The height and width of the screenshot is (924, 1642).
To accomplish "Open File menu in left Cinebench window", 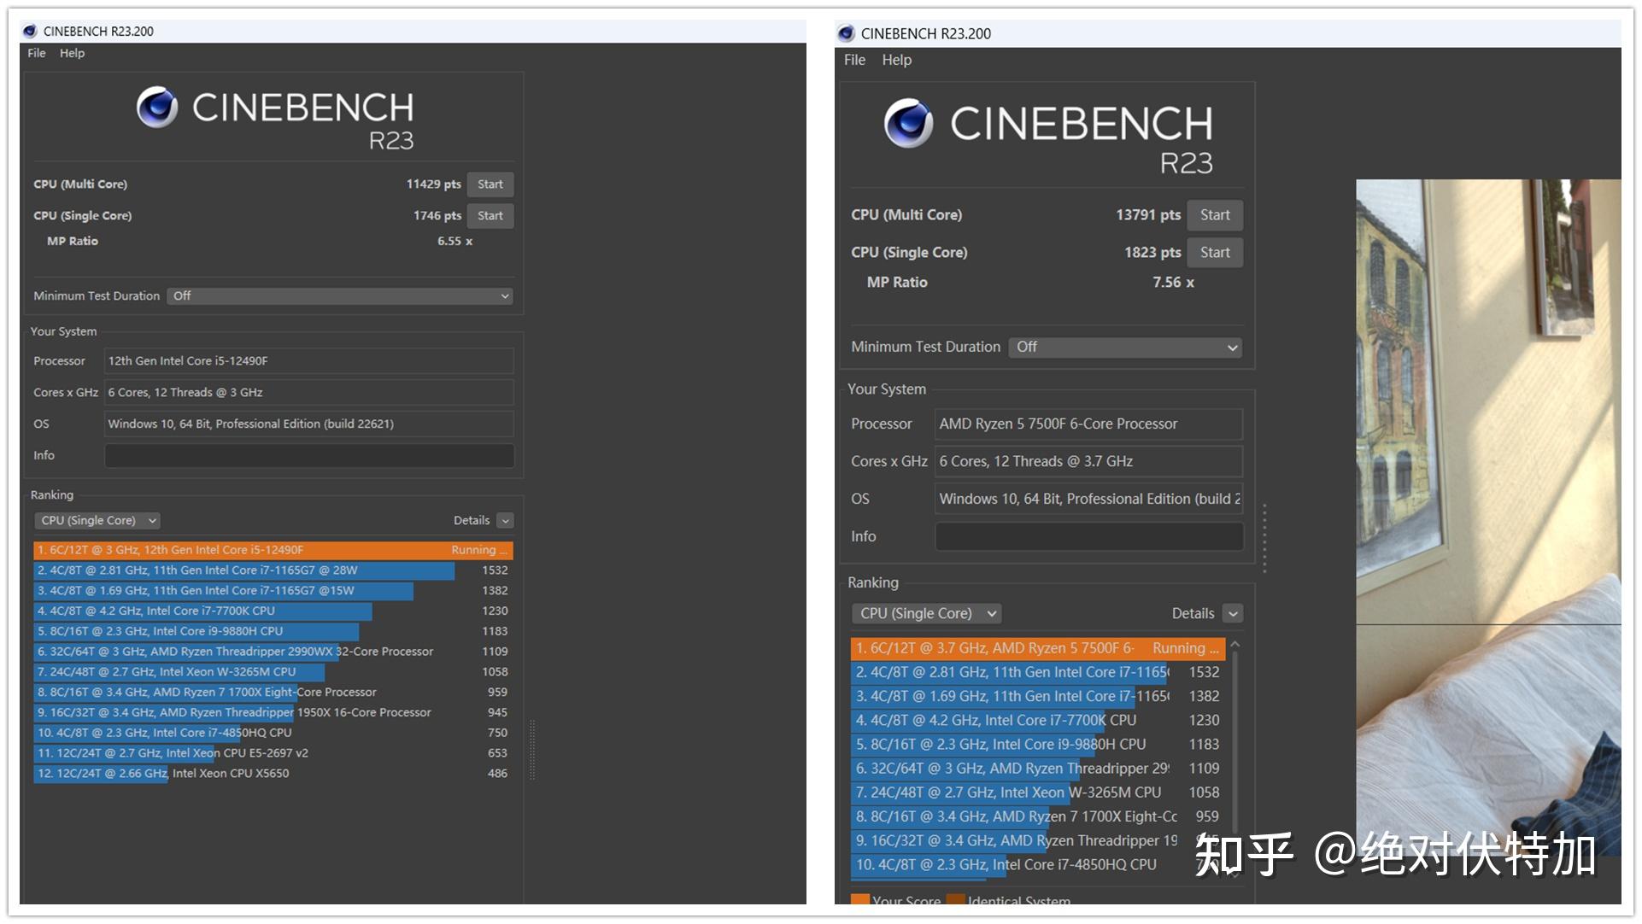I will click(37, 53).
